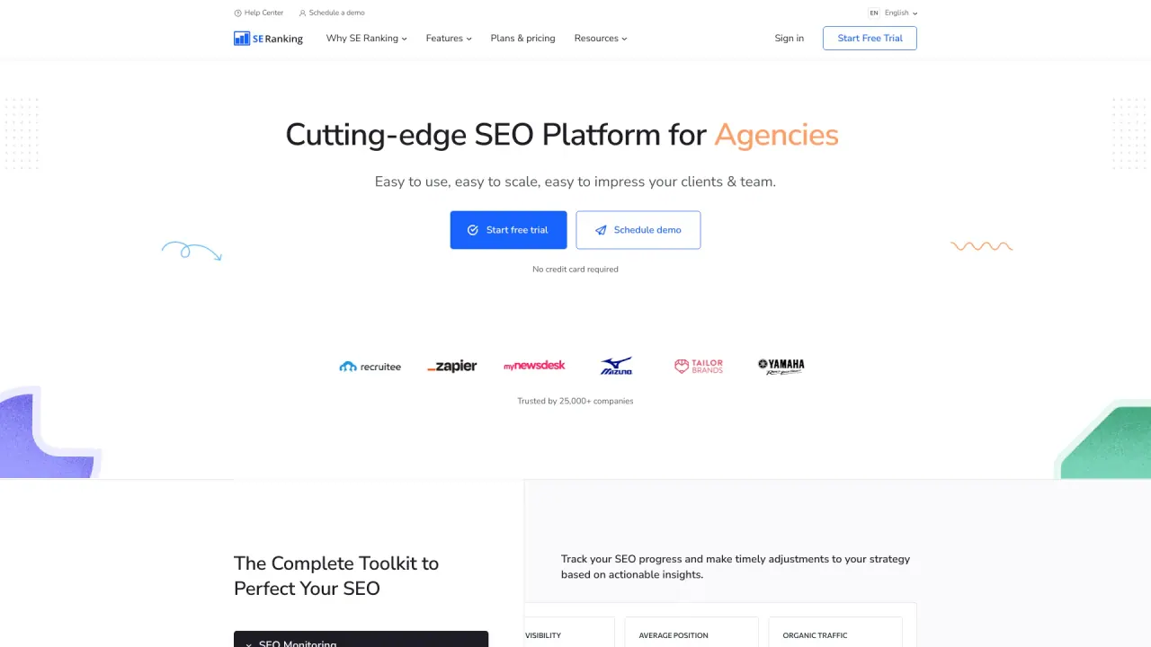Click the Help Center question mark icon

[238, 13]
